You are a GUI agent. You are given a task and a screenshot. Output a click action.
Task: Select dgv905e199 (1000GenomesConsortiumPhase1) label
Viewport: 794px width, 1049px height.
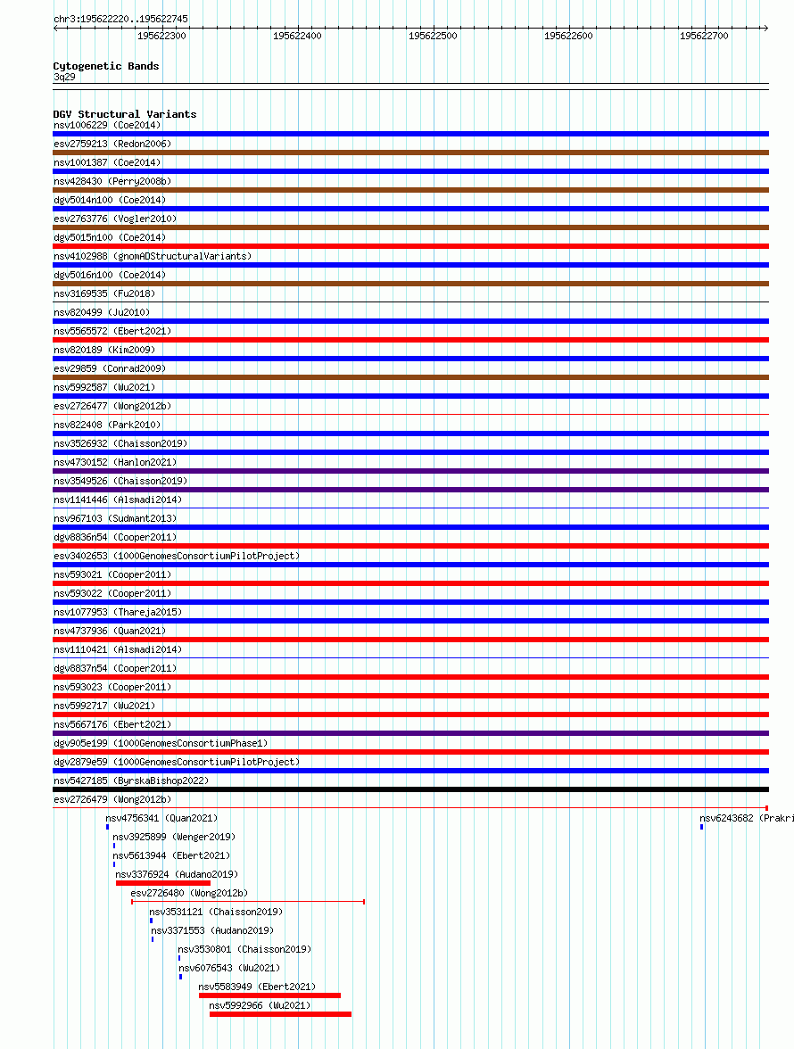point(161,743)
